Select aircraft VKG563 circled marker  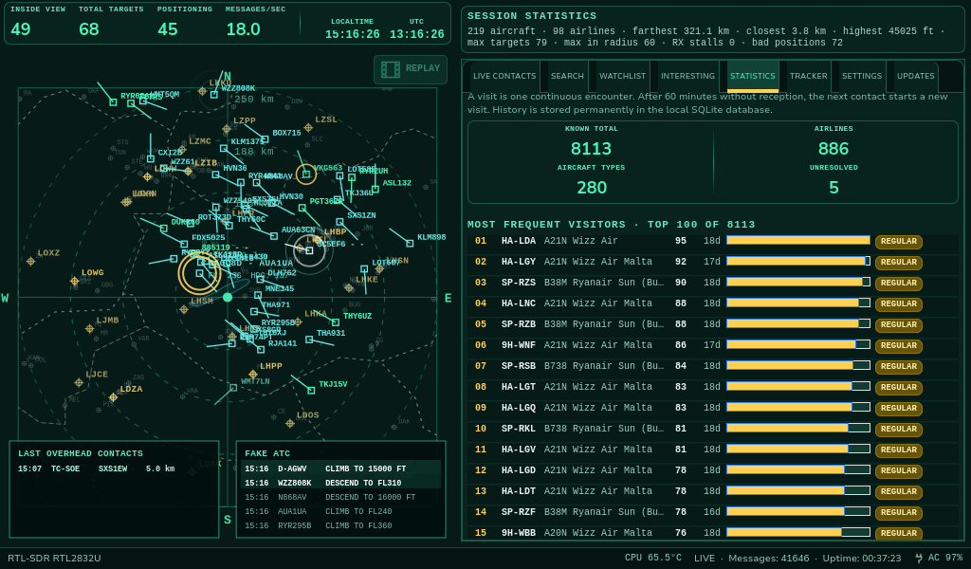coord(306,174)
